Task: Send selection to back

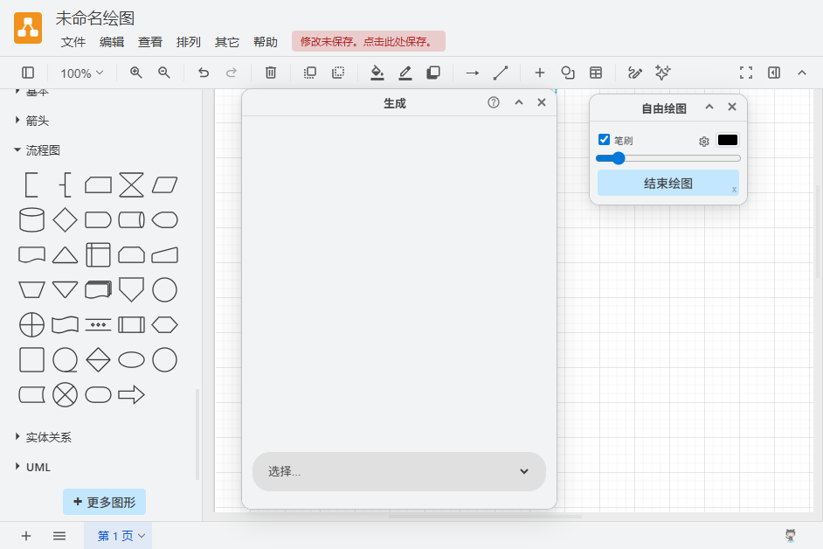Action: point(338,73)
